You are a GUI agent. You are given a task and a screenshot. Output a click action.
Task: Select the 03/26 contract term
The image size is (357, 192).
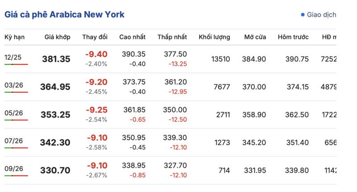[13, 85]
